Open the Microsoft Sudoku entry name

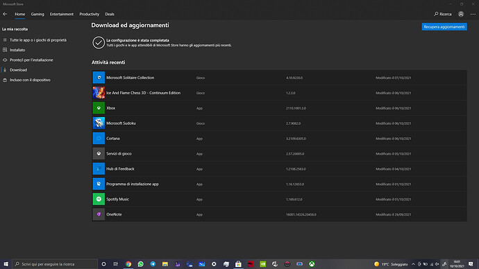click(121, 123)
